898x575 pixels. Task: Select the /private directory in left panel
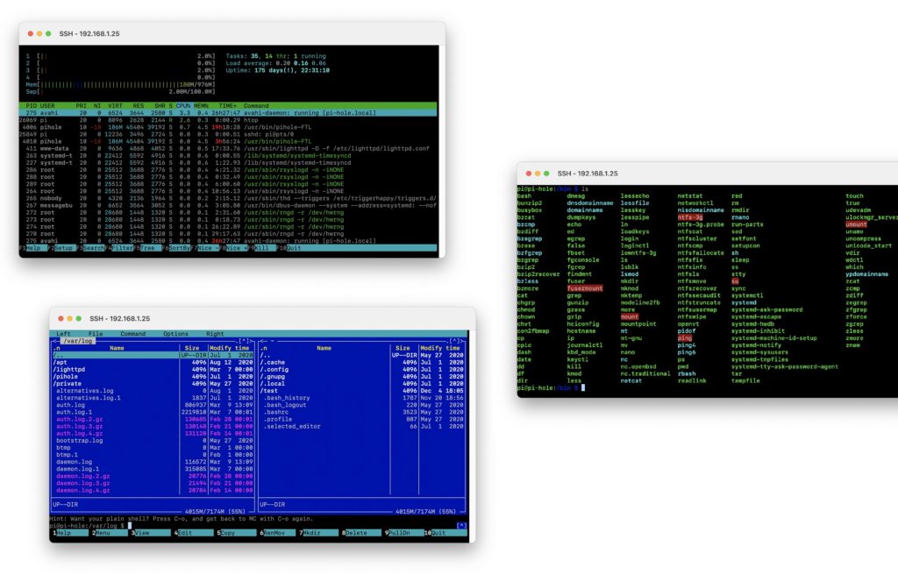(x=153, y=384)
